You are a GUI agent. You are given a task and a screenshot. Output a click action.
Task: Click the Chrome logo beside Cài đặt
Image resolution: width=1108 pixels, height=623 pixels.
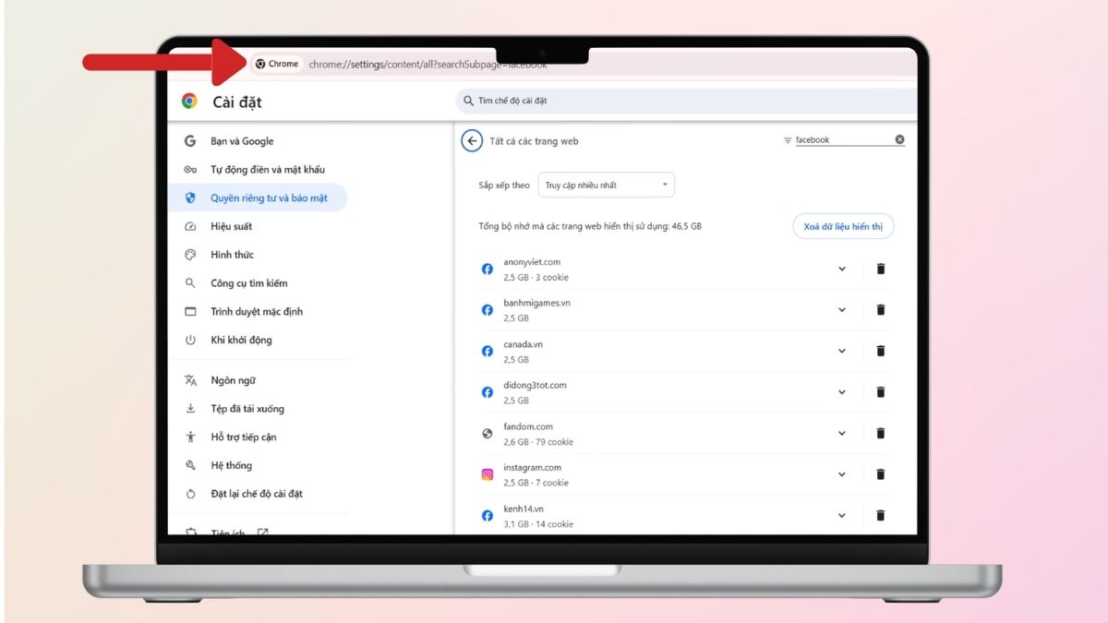(189, 102)
